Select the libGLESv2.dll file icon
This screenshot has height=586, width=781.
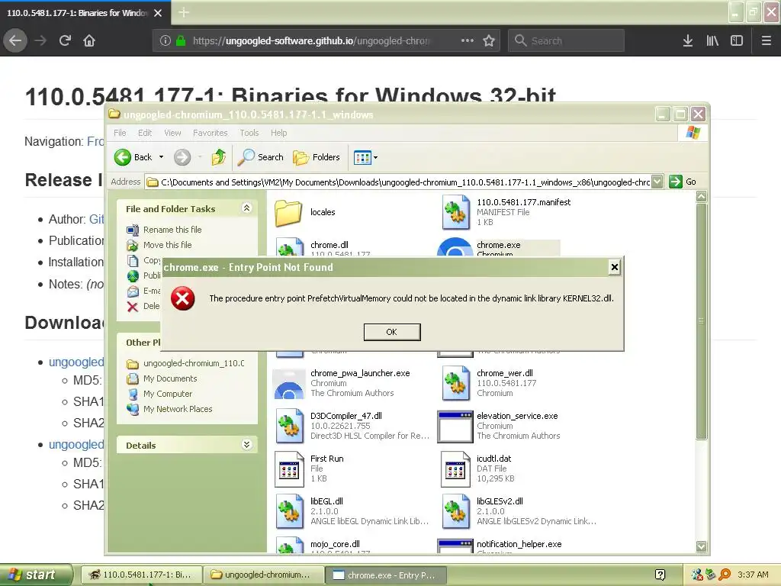pos(456,512)
